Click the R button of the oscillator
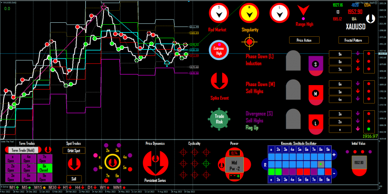The height and width of the screenshot is (194, 388). click(265, 164)
